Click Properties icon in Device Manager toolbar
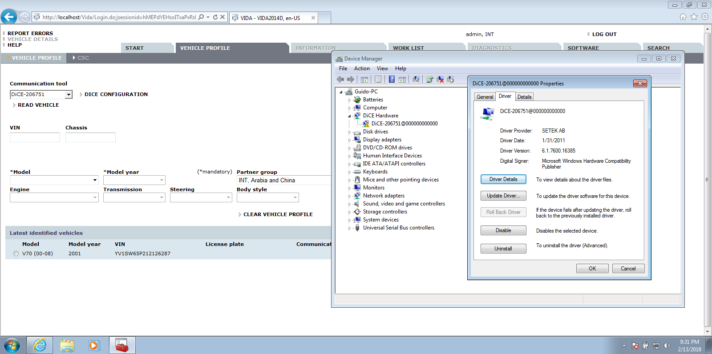Viewport: 712px width, 354px height. click(x=378, y=79)
